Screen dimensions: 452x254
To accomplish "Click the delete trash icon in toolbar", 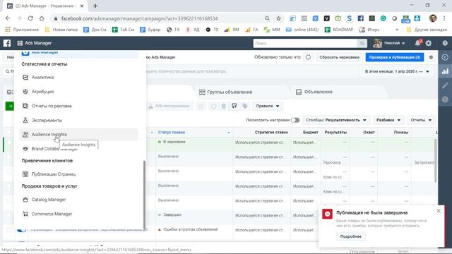I will point(224,106).
